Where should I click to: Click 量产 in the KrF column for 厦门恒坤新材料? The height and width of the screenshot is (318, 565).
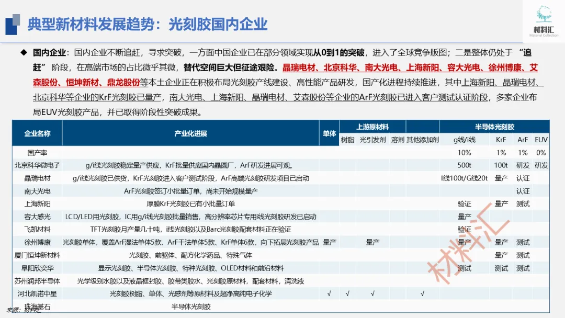point(501,255)
